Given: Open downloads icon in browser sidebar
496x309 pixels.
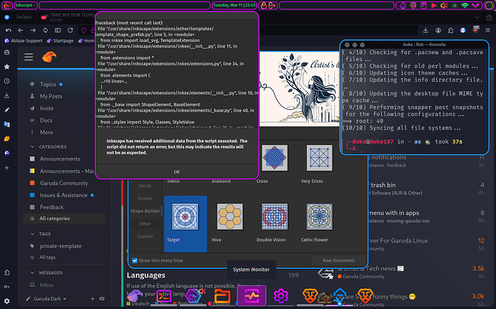Looking at the screenshot, I should pos(6,95).
